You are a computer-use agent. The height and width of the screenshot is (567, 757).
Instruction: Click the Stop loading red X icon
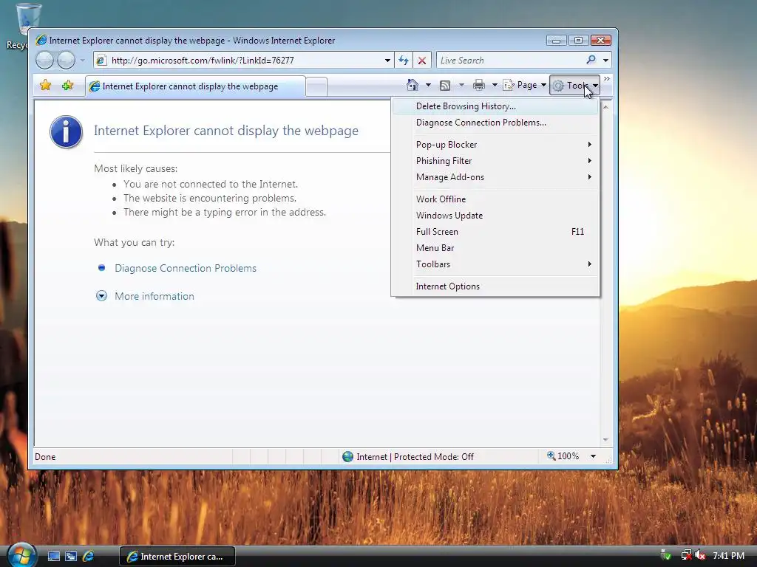(422, 61)
